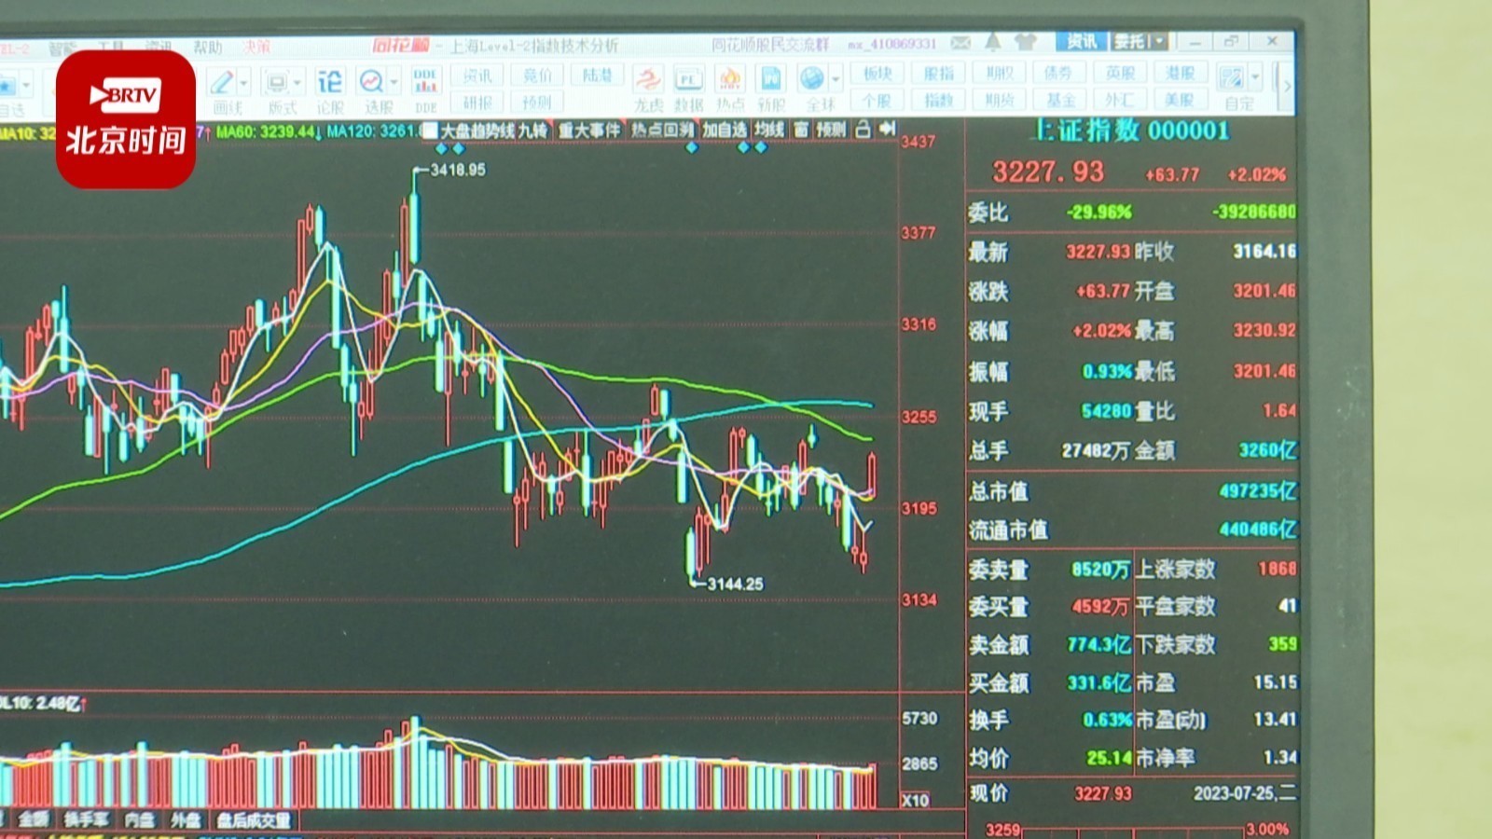Screen dimensions: 1492x839
Task: Select the 期权 options button
Action: click(x=999, y=73)
